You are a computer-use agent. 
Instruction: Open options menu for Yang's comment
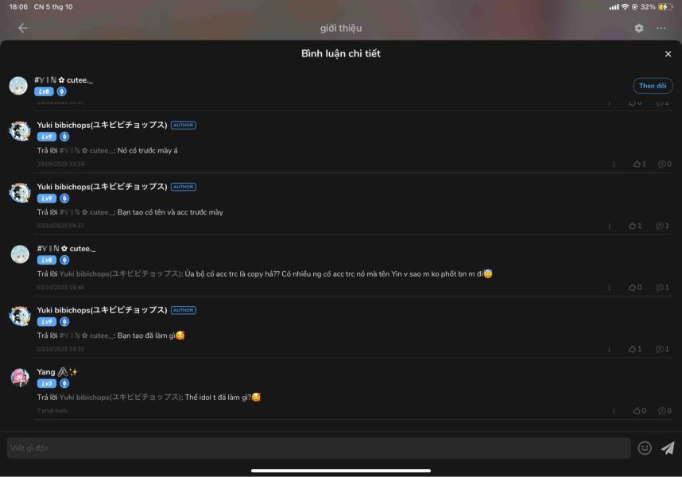[x=614, y=411]
